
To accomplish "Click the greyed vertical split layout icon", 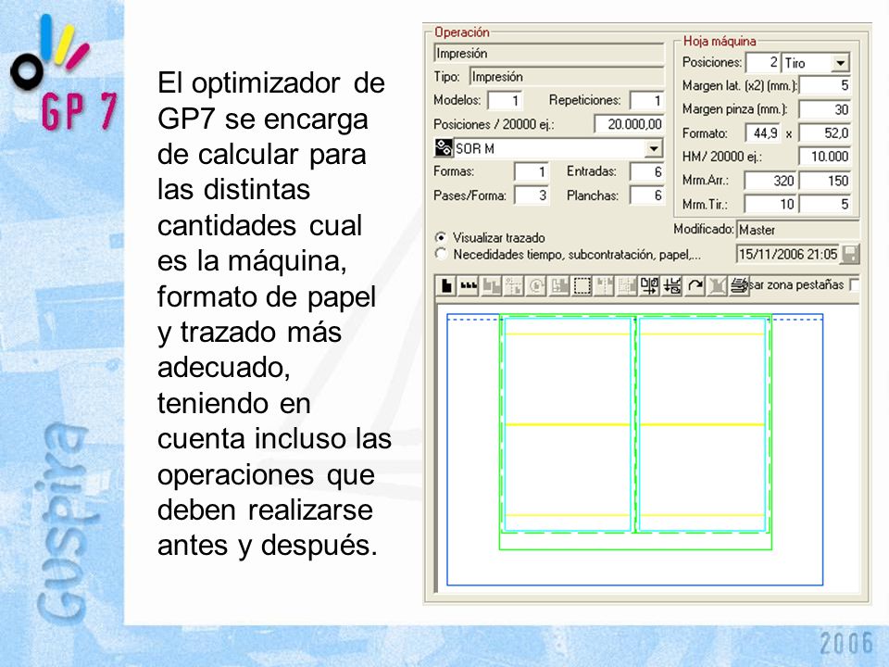I will (605, 285).
